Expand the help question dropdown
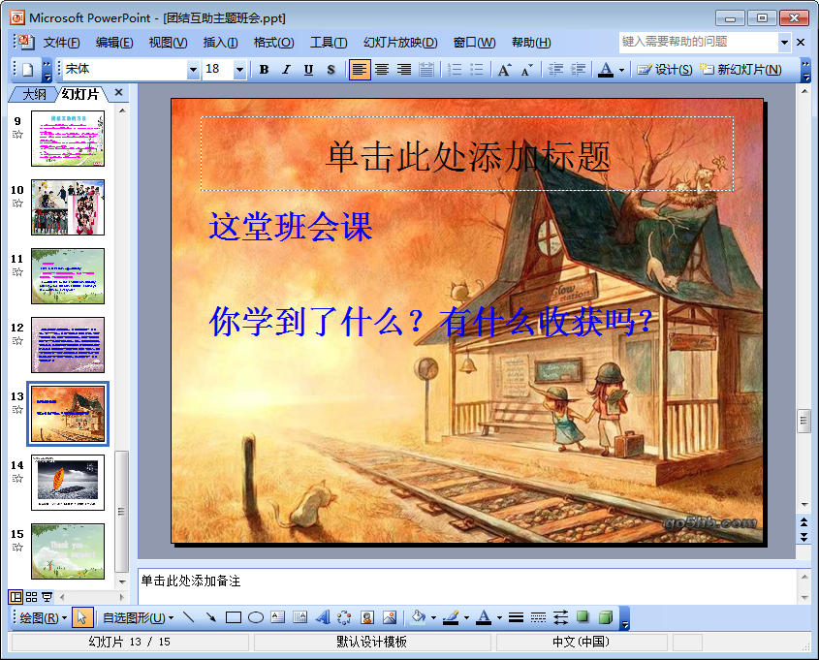 (x=784, y=43)
